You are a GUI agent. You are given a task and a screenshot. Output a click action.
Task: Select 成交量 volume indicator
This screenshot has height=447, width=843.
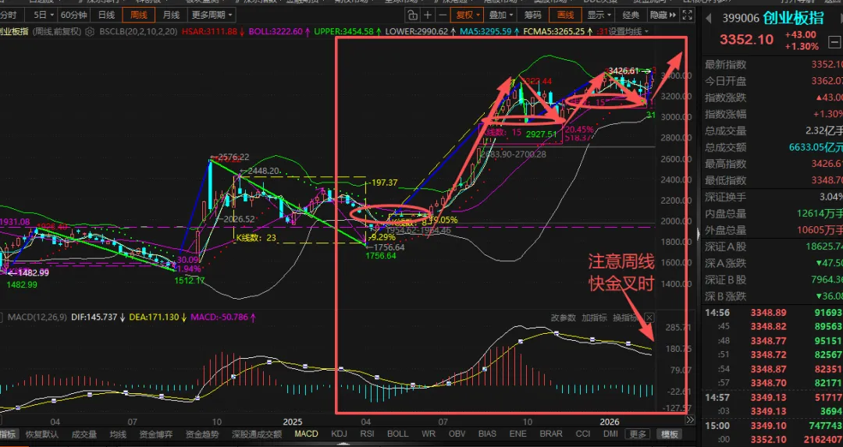point(84,434)
